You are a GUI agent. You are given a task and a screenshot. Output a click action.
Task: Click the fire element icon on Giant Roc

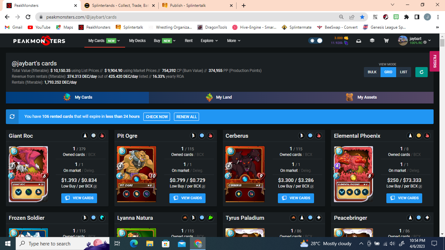pos(102,136)
